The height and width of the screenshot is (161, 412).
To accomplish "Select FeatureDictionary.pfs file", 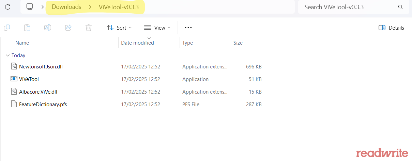I will pyautogui.click(x=43, y=104).
